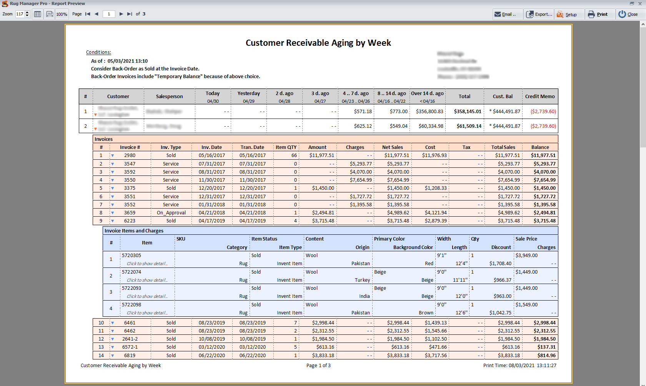The width and height of the screenshot is (646, 386).
Task: Expand invoice 2980 row arrow
Action: (x=113, y=156)
